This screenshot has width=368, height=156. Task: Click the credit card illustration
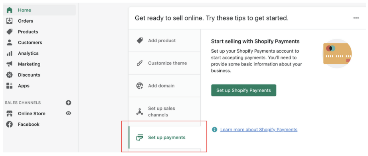337,53
